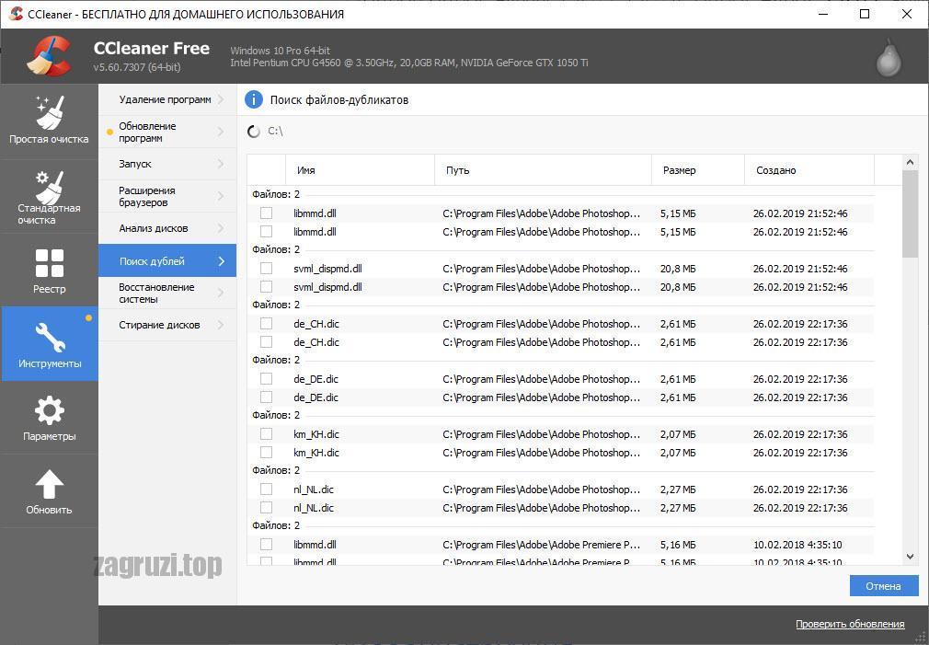
Task: Click the blue info icon by the title
Action: click(x=254, y=99)
